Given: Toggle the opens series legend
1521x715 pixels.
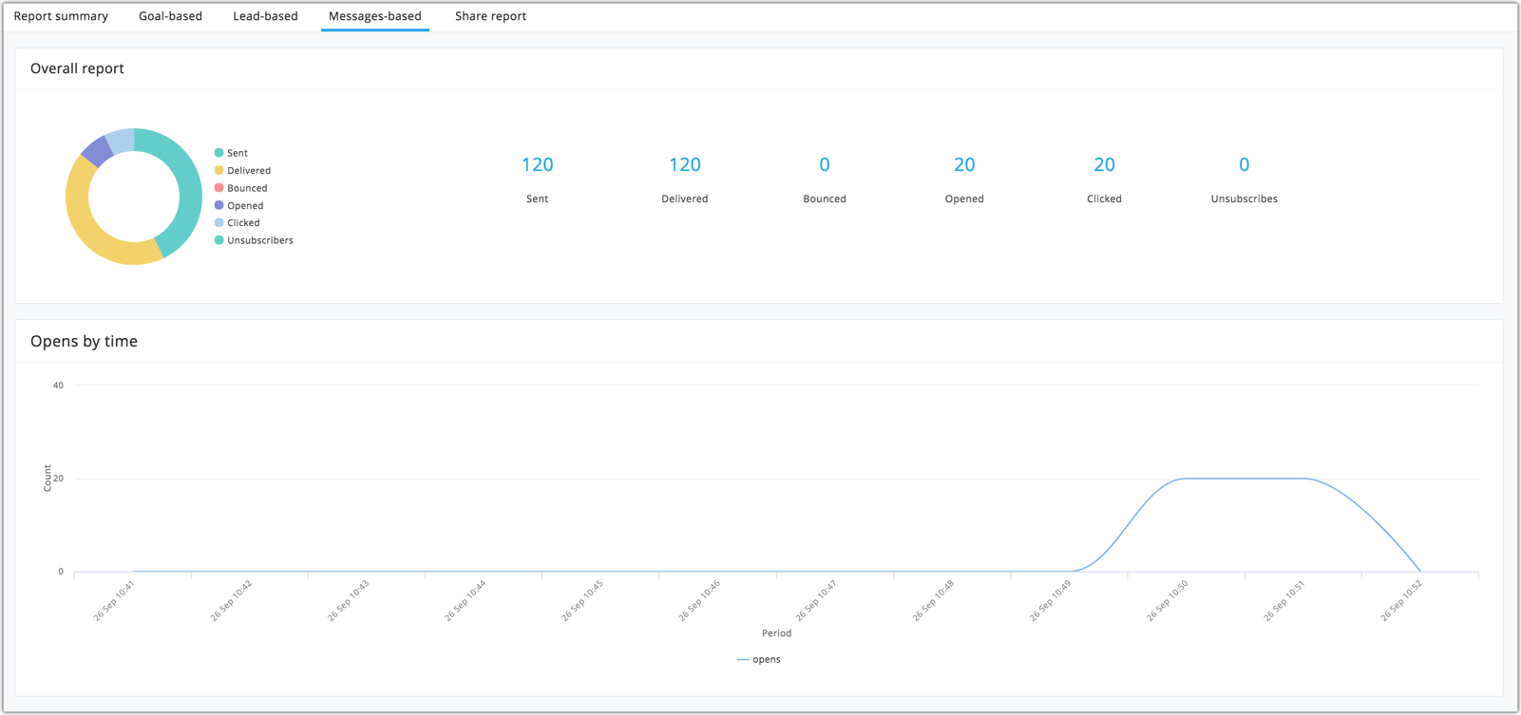Looking at the screenshot, I should tap(758, 659).
